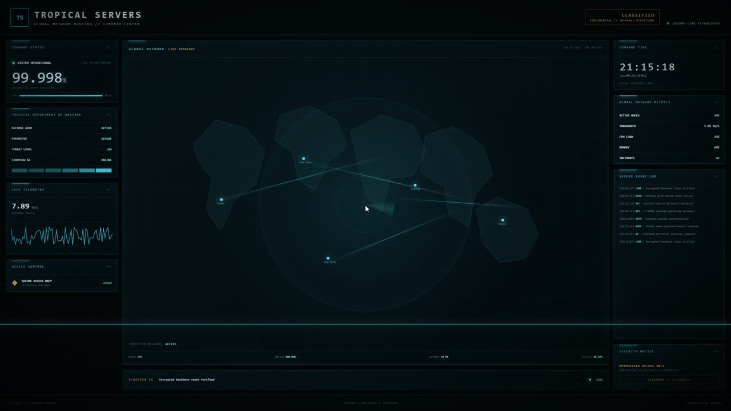This screenshot has height=411, width=731.
Task: Click the Throughput 7.89 TB/s metric row
Action: (x=669, y=126)
